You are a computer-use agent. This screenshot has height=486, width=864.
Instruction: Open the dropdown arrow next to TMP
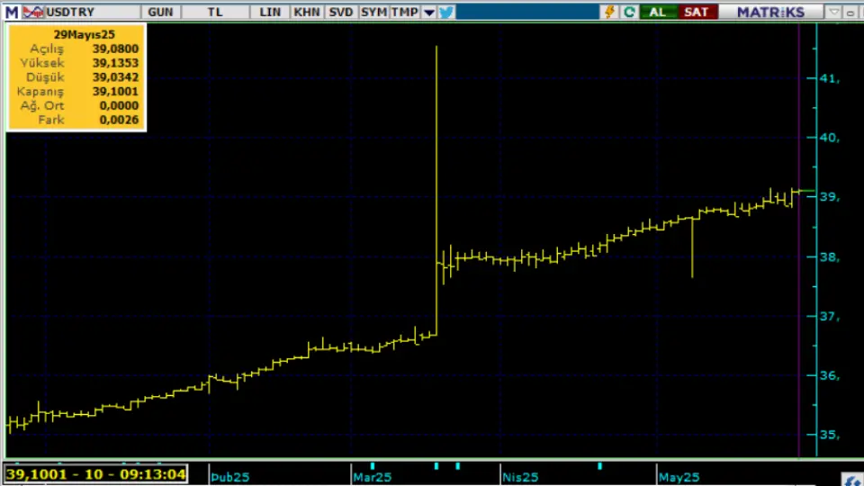point(429,13)
